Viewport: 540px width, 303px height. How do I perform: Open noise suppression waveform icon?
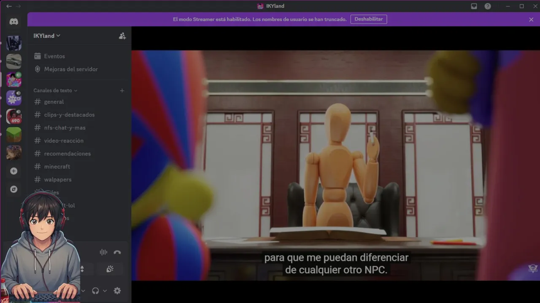point(103,252)
